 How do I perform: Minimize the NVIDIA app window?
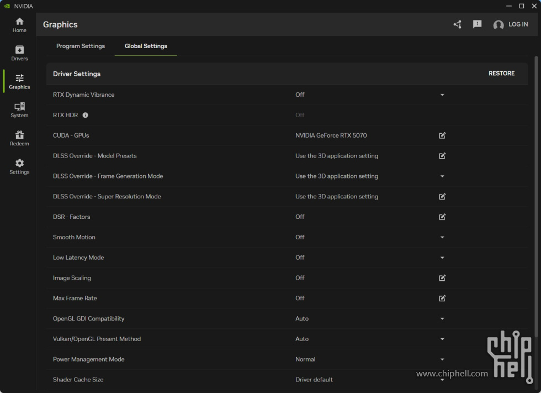(508, 6)
